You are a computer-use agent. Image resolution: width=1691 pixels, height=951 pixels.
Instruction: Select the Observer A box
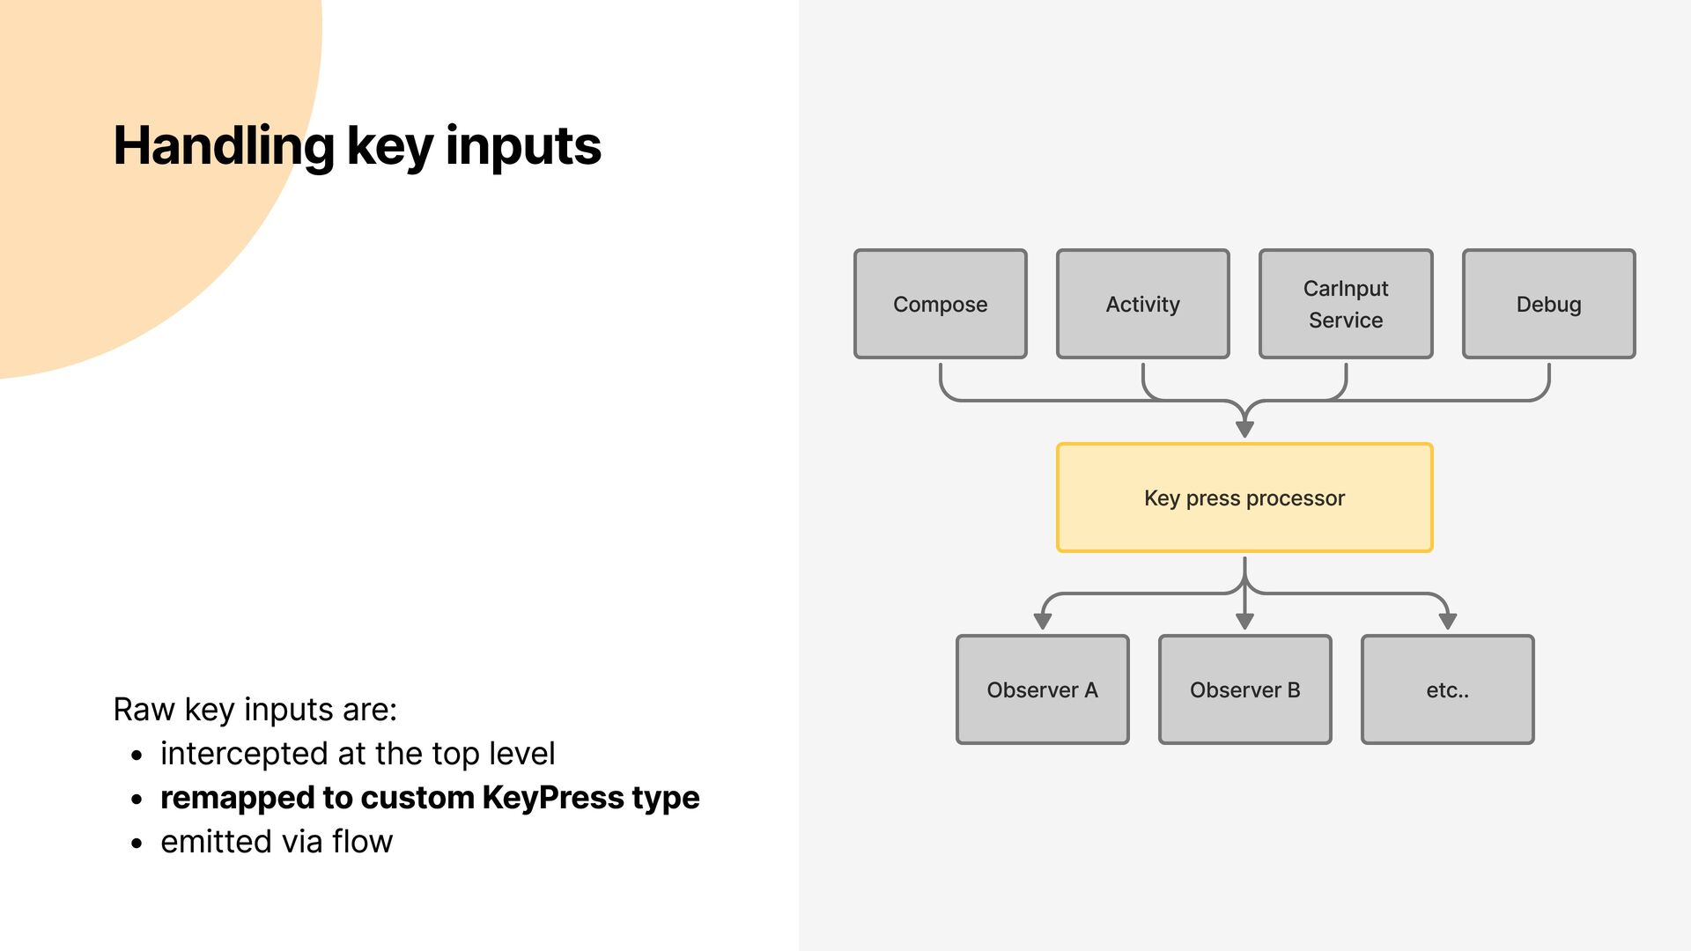click(x=1042, y=689)
